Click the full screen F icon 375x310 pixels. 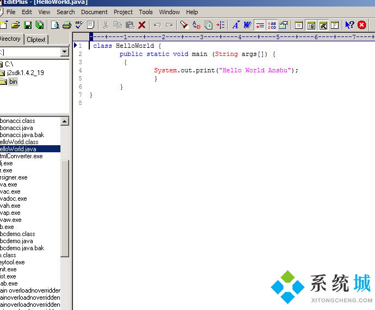335,25
